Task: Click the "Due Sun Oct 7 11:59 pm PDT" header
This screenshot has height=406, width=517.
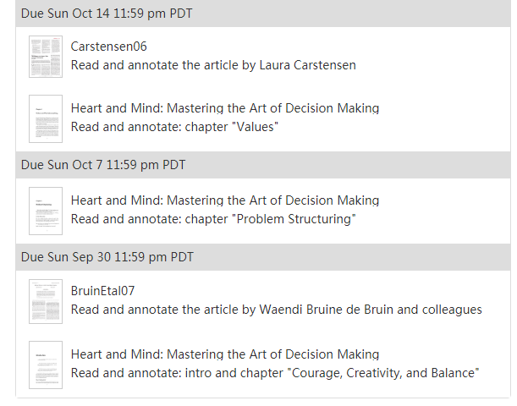Action: click(263, 165)
